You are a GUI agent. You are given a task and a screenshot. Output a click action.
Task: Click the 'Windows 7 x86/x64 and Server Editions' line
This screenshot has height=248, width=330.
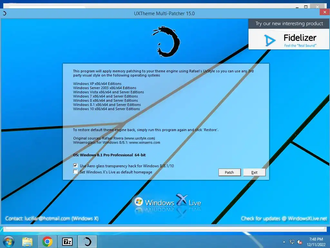[x=105, y=96]
